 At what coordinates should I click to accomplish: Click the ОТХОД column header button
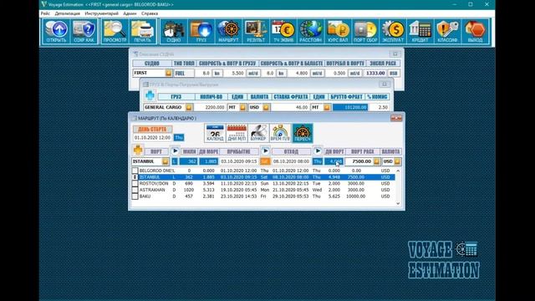[291, 151]
